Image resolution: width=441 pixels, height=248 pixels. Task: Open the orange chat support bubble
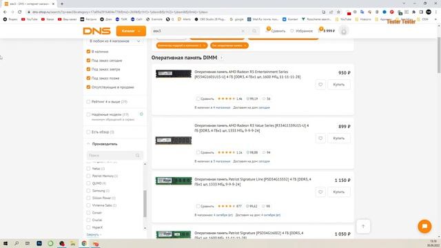pos(424,227)
